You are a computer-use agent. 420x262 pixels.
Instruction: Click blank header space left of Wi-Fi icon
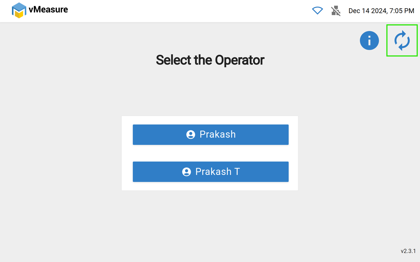[x=200, y=11]
